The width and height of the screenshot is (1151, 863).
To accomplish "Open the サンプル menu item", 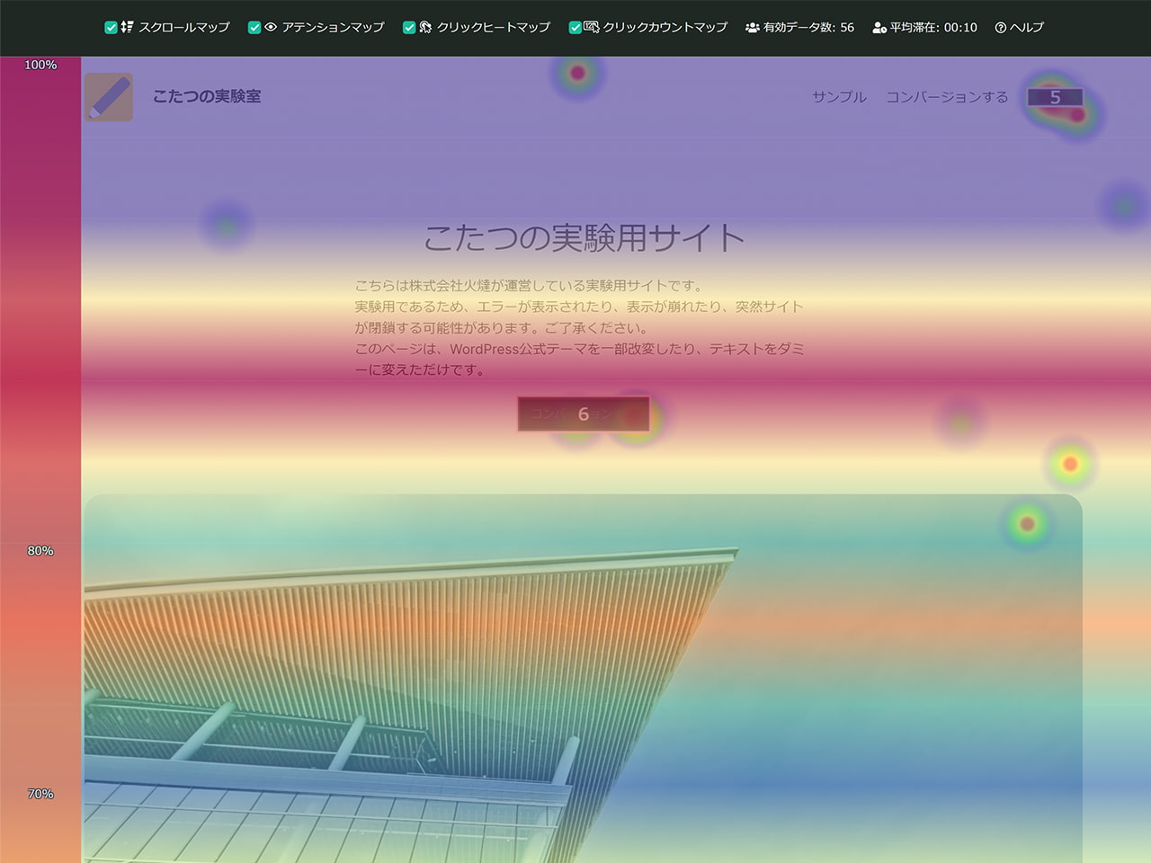I will [839, 97].
